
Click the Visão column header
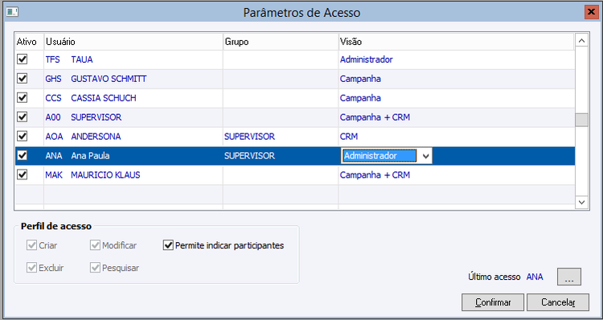coord(456,42)
